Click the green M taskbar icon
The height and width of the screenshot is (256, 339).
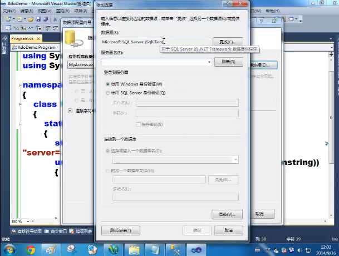[x=114, y=250]
